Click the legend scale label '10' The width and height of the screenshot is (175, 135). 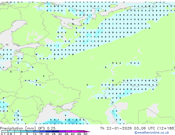35,134
